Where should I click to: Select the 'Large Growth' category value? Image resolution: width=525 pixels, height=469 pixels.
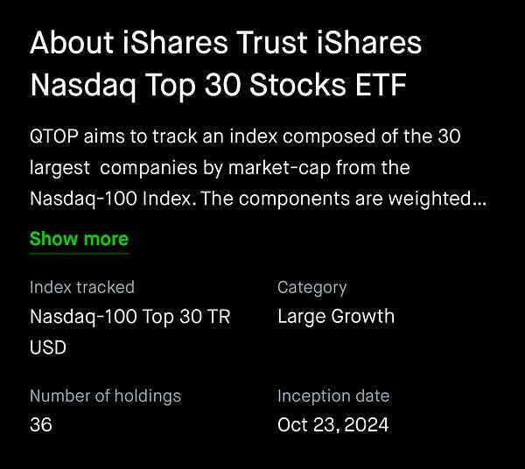click(336, 317)
